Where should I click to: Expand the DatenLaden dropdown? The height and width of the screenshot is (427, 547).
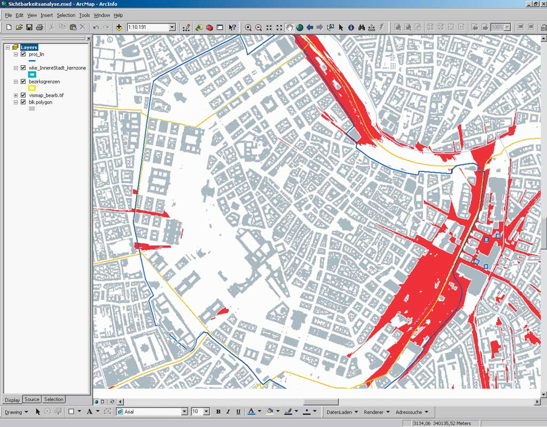342,412
